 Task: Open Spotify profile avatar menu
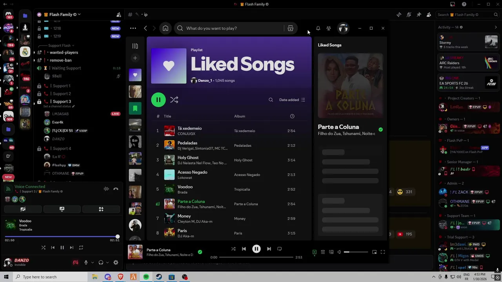[343, 28]
